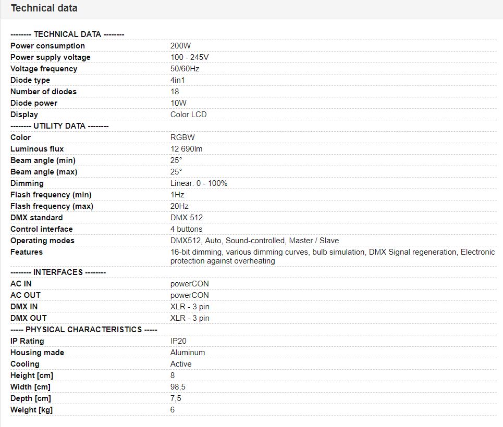Click the '18' diodes value

(x=175, y=92)
